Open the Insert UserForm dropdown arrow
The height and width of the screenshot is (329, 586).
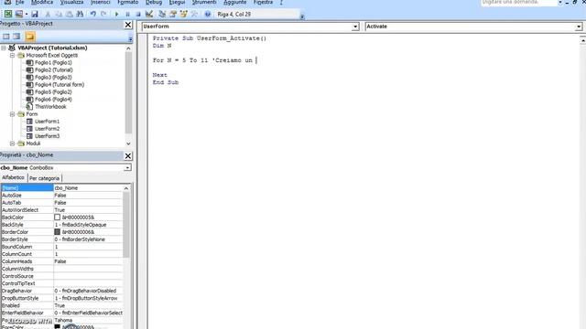pos(27,15)
